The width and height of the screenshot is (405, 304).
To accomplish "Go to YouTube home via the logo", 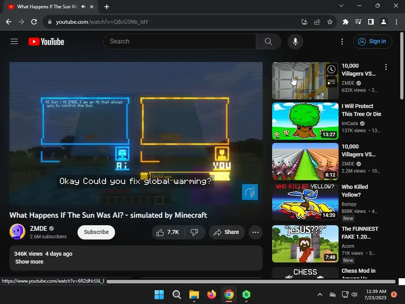I will click(x=46, y=42).
